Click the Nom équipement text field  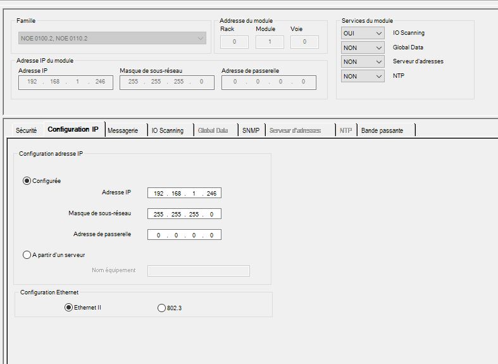(198, 271)
